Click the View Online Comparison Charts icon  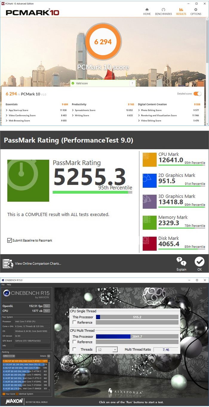8,263
